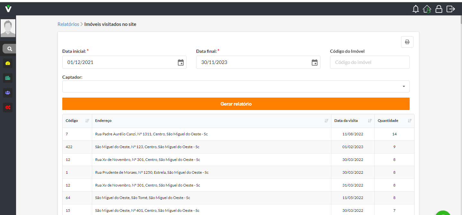Click visit date 11/05/2022

click(353, 198)
